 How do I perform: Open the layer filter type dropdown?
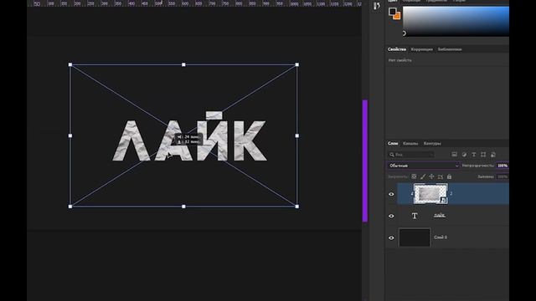tap(411, 155)
